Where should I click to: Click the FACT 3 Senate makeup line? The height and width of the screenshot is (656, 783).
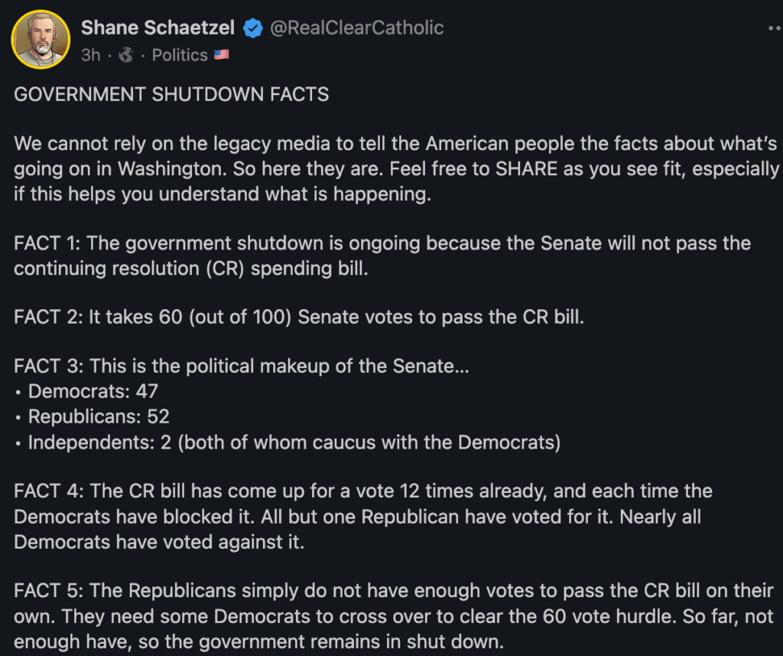pos(242,366)
